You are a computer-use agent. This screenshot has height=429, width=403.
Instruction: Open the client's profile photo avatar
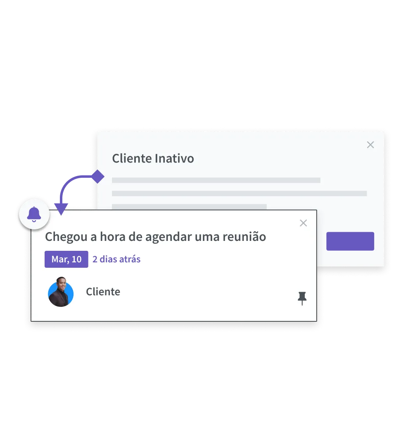(x=61, y=292)
